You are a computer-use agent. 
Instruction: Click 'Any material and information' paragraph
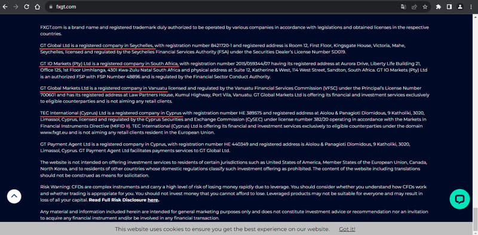[234, 215]
